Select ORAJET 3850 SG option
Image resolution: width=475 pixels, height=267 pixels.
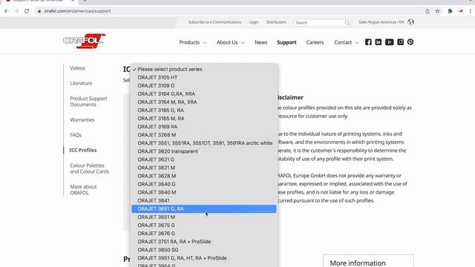(x=204, y=250)
